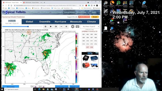
Task: Click the OPT advertisement image
Action: tap(90, 60)
